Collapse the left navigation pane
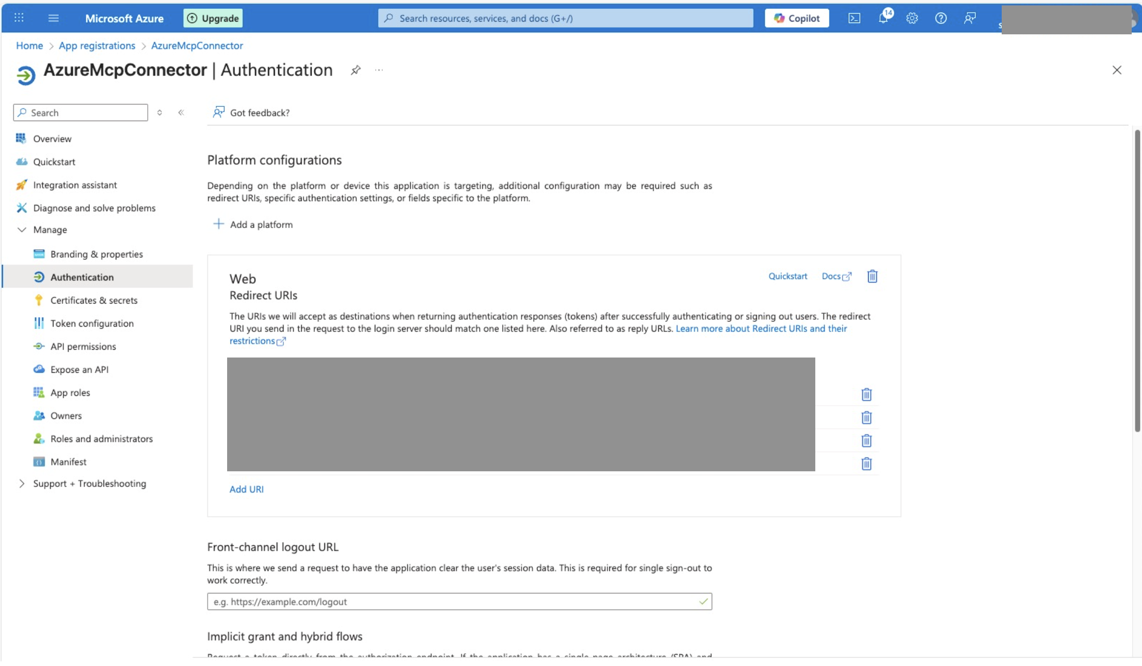 click(x=182, y=112)
